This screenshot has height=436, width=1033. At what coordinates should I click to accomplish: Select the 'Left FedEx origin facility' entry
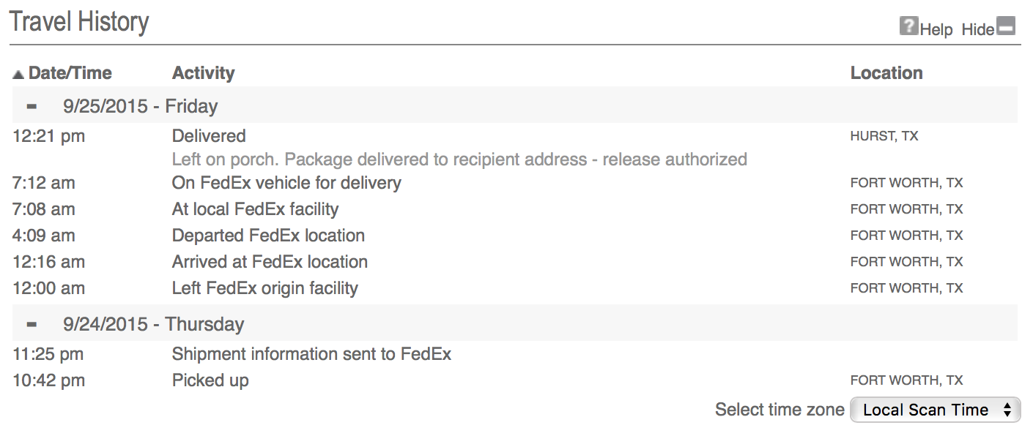264,288
